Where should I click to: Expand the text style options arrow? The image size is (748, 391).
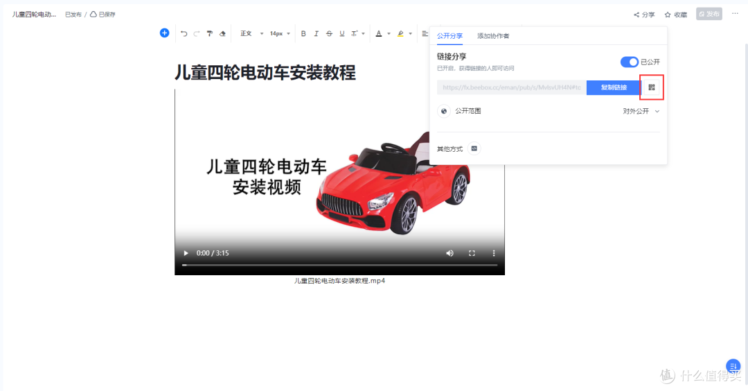tap(363, 33)
